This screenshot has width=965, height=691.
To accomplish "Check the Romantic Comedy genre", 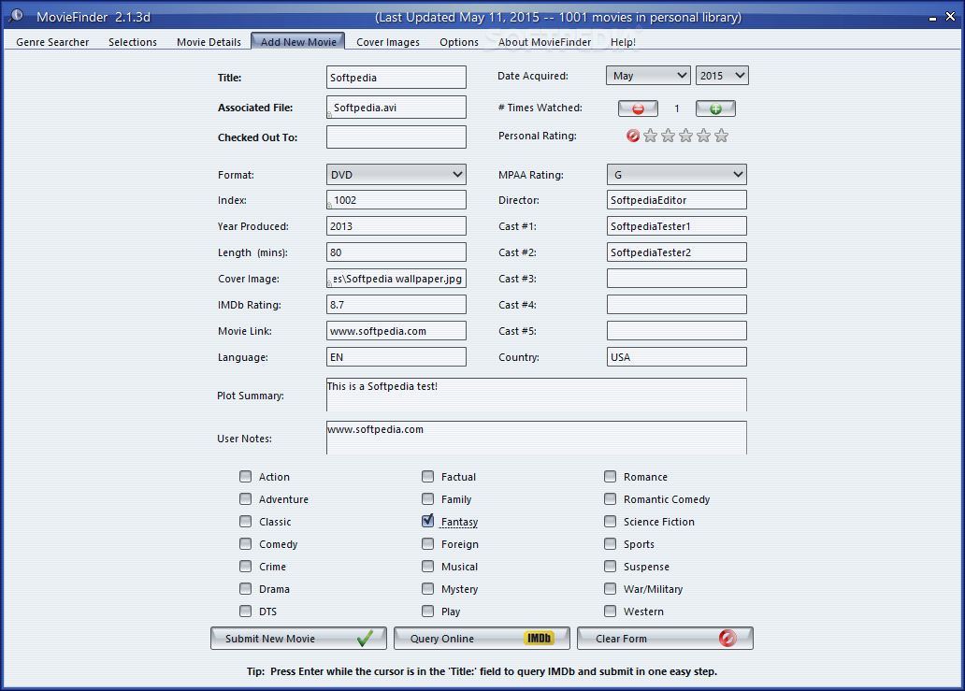I will point(610,498).
